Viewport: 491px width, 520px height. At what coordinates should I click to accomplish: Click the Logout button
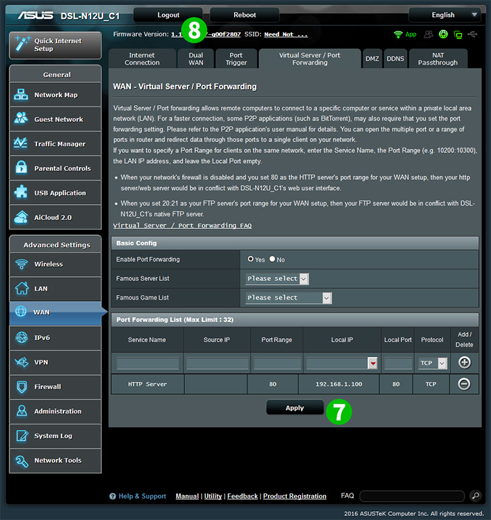click(168, 15)
